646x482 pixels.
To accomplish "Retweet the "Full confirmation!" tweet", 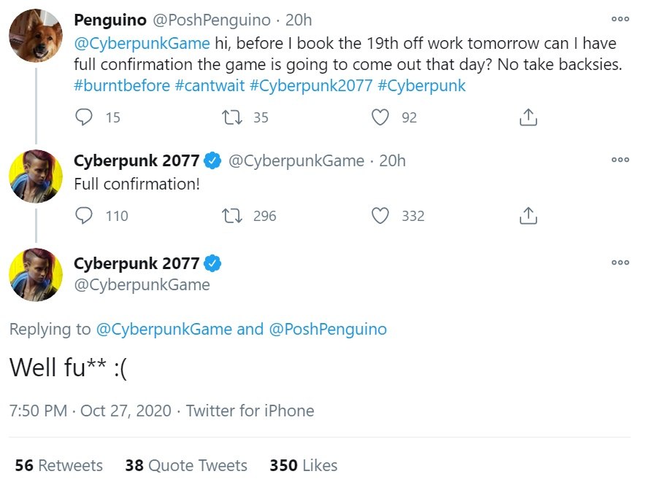I will coord(234,216).
